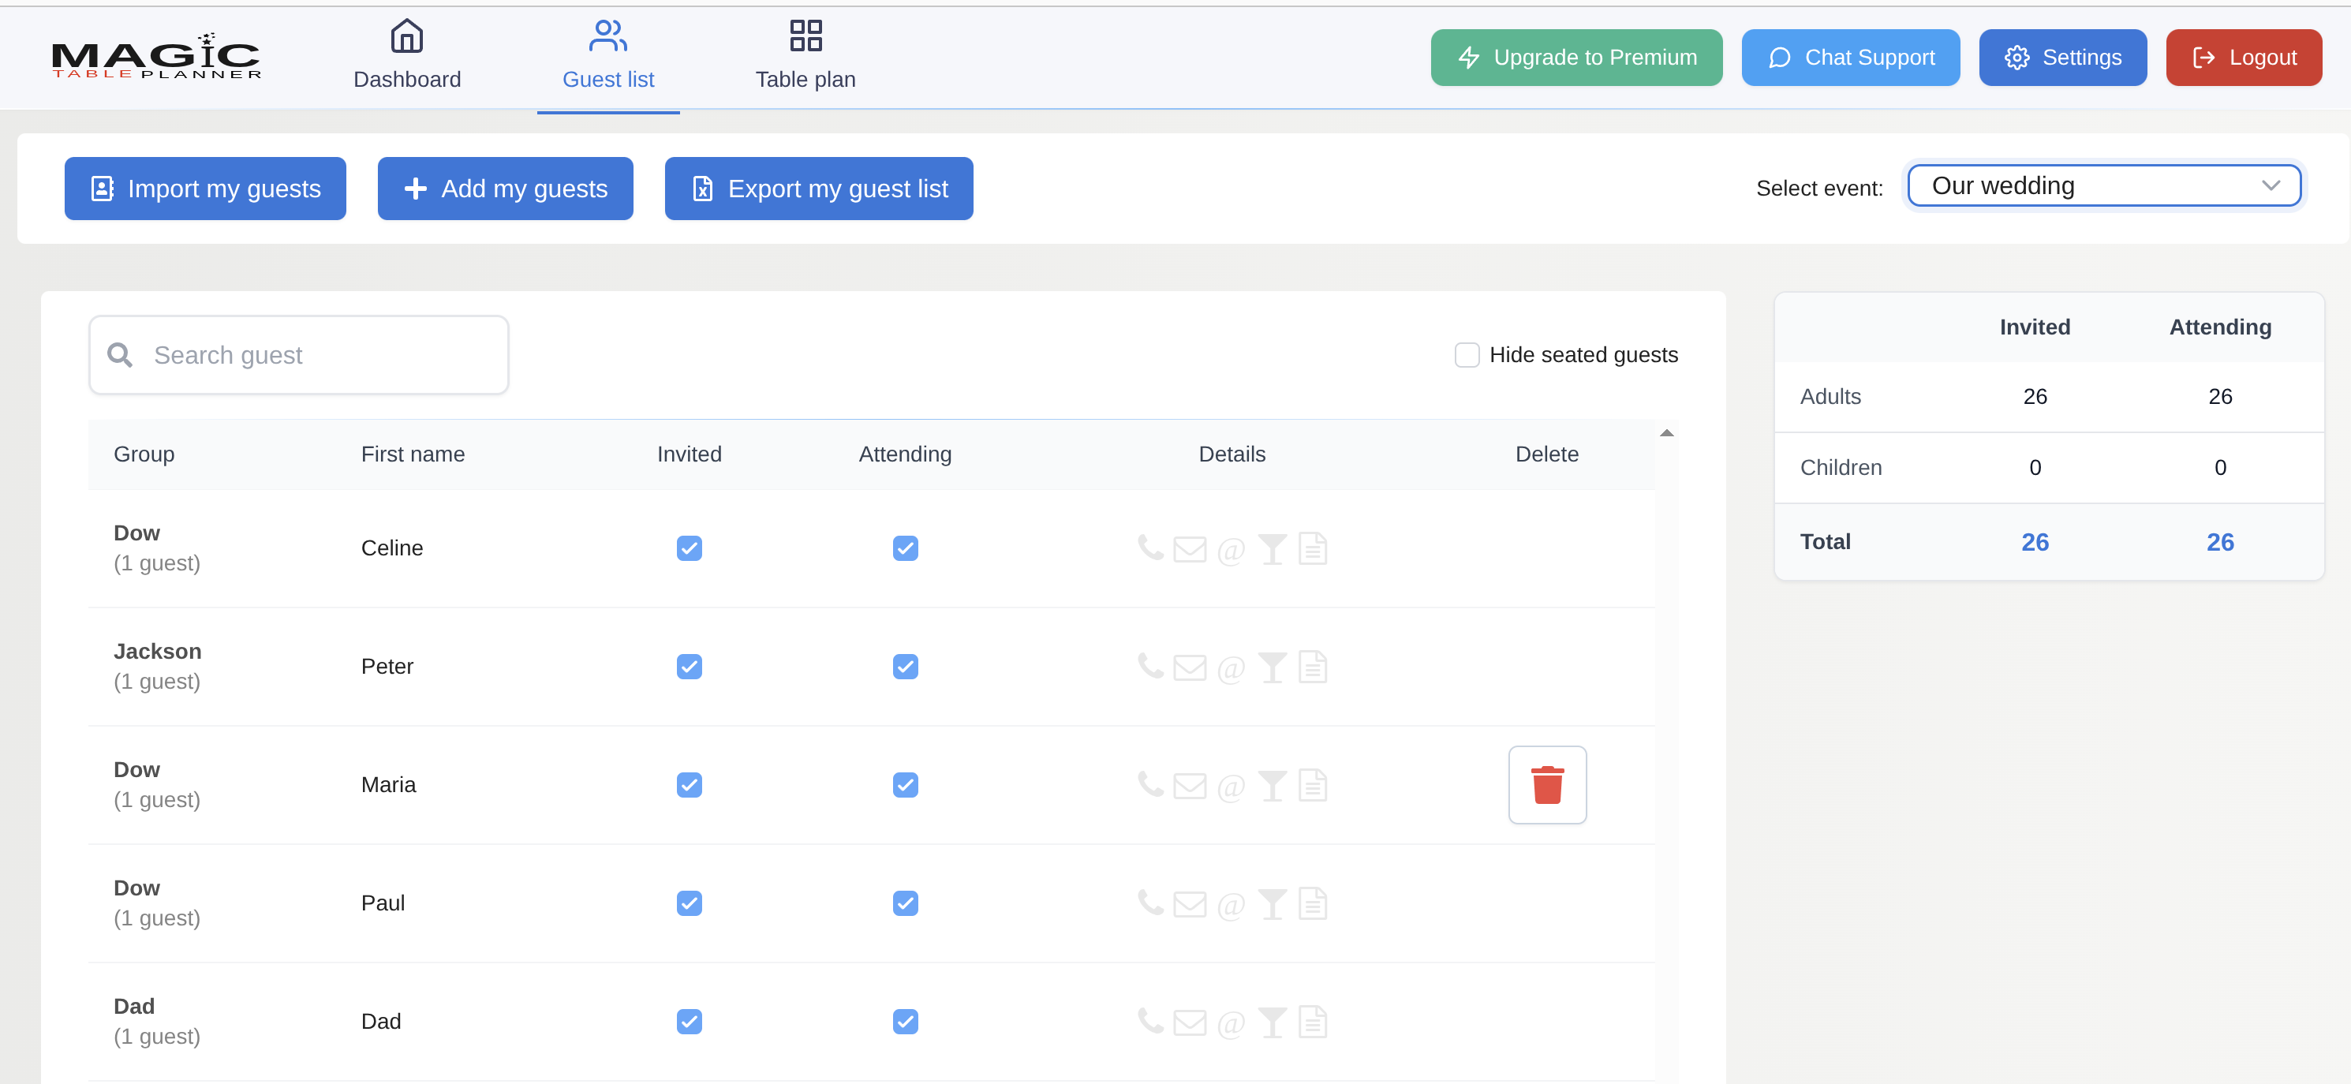Click the Total Invited count 26

(x=2035, y=541)
